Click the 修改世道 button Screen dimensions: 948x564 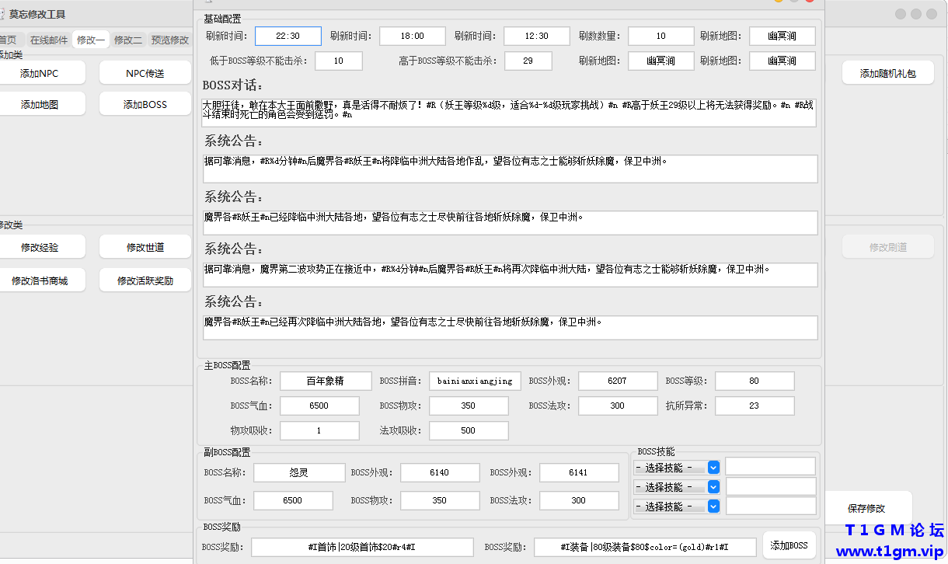145,247
